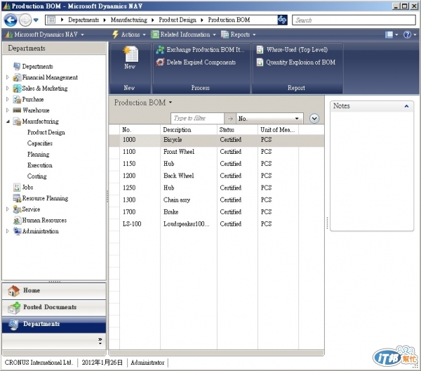Open the Related Information menu
Image resolution: width=421 pixels, height=371 pixels.
pyautogui.click(x=184, y=34)
